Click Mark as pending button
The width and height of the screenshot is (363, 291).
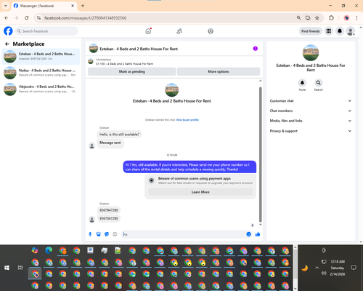click(132, 71)
